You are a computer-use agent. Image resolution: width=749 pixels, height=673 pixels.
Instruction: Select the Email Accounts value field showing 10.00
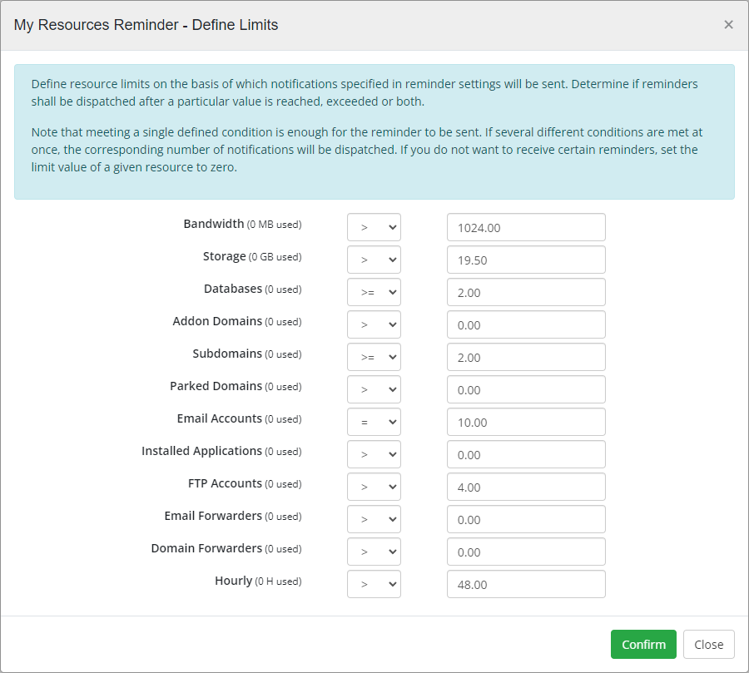pos(526,422)
